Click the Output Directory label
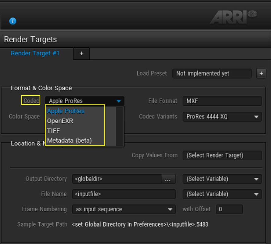 46,179
